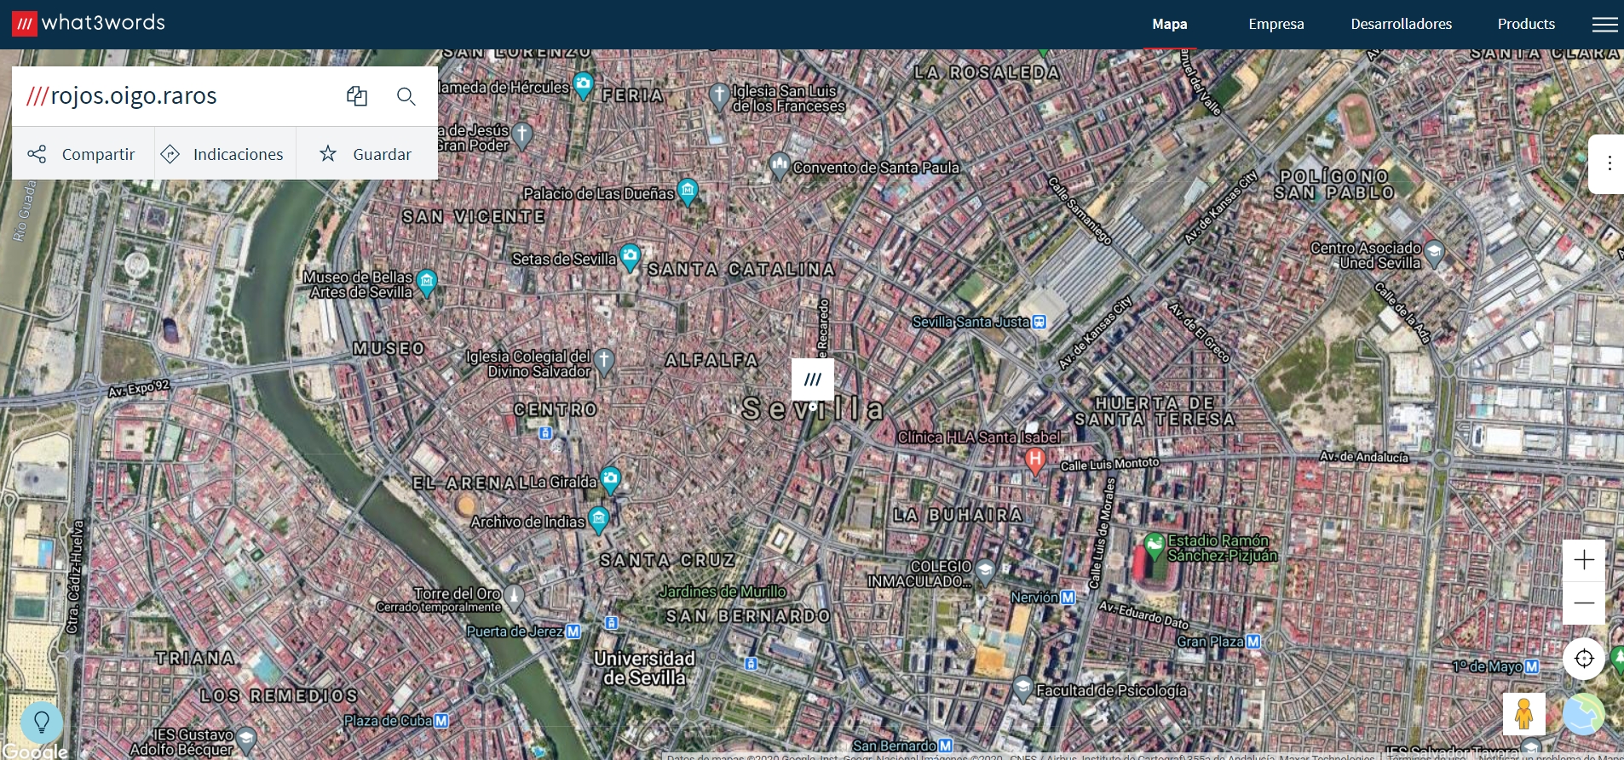Click Basílica de Jesús del Gran Poder marker
This screenshot has height=760, width=1624.
click(522, 135)
